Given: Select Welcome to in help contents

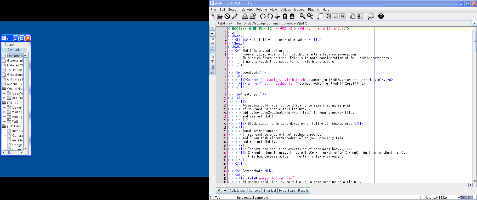Looking at the screenshot, I should point(15,56).
